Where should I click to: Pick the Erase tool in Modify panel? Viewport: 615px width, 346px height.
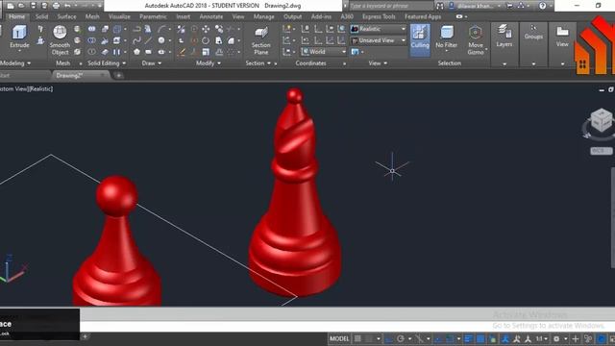(x=182, y=52)
